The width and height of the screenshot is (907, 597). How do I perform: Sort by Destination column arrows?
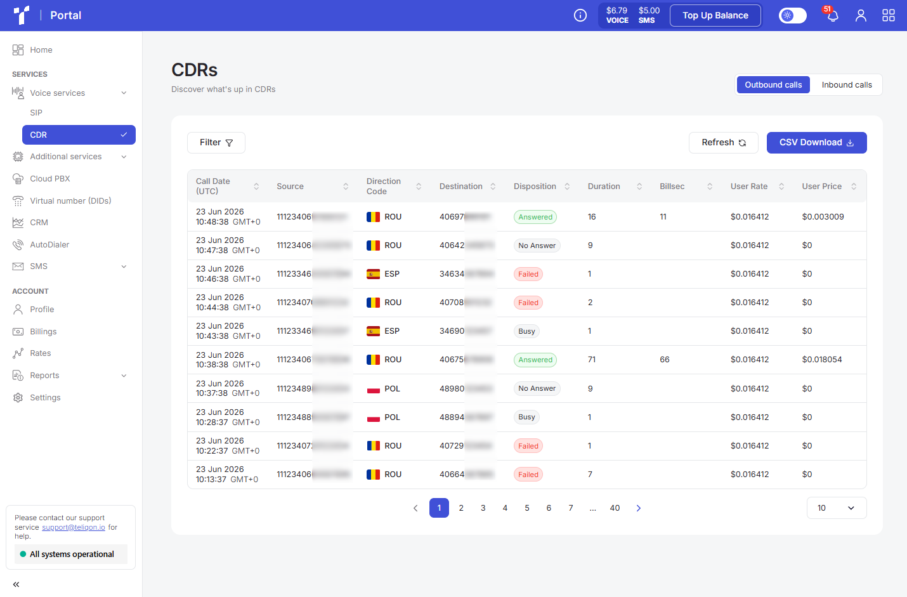(x=493, y=187)
